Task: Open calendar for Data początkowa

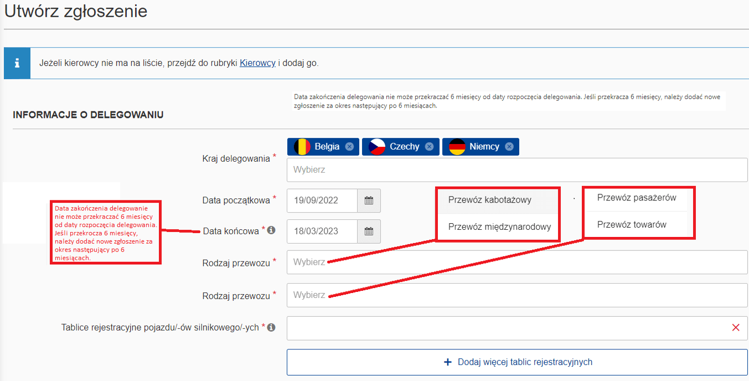Action: click(x=369, y=200)
